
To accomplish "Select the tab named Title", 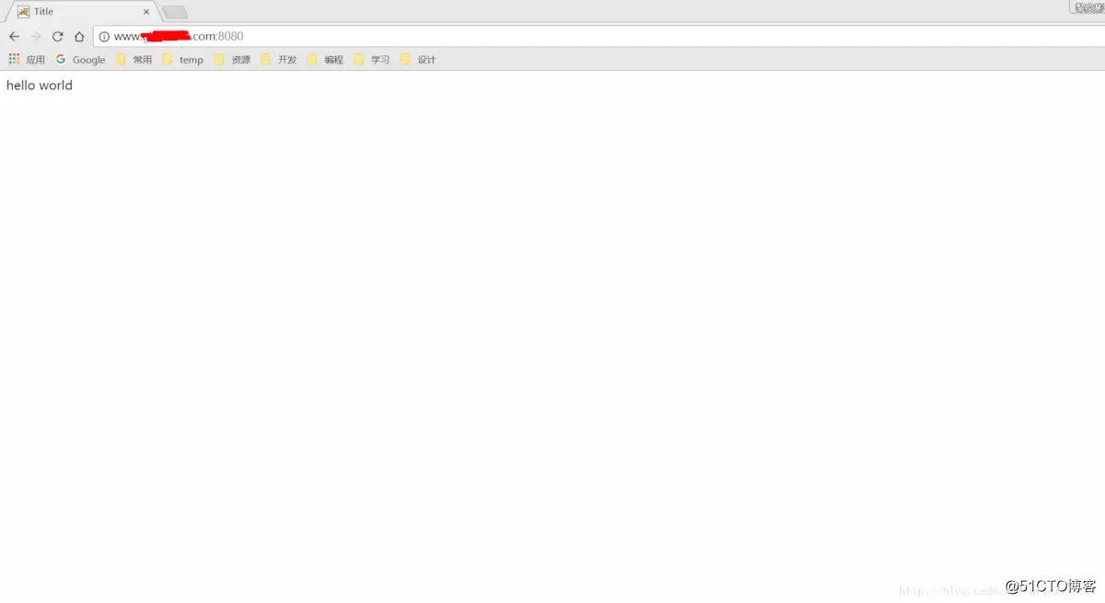I will pos(81,12).
